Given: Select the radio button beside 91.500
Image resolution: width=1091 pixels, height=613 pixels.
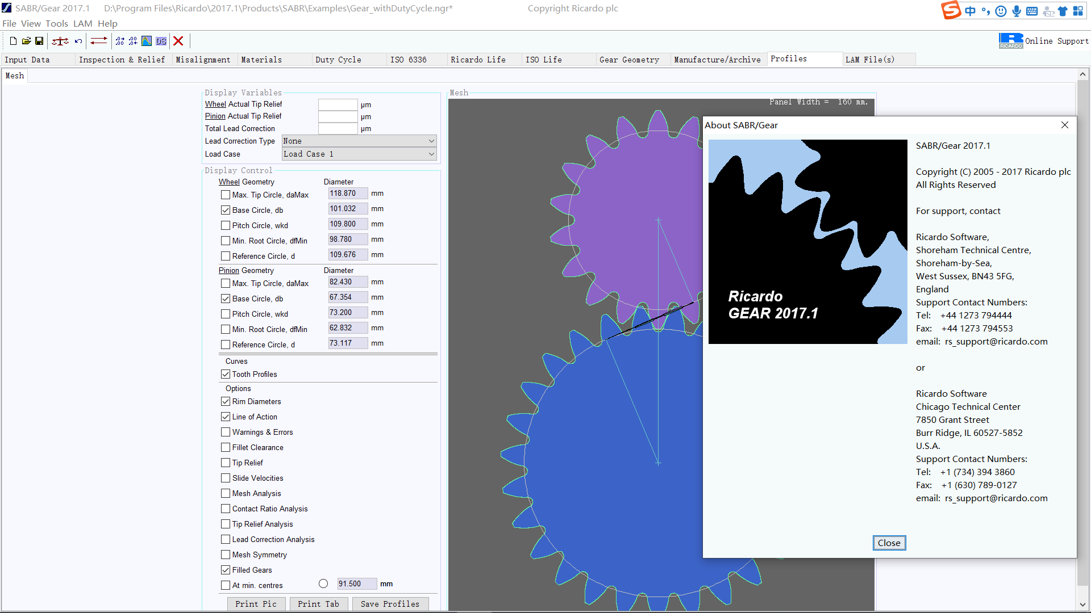Looking at the screenshot, I should pyautogui.click(x=323, y=583).
